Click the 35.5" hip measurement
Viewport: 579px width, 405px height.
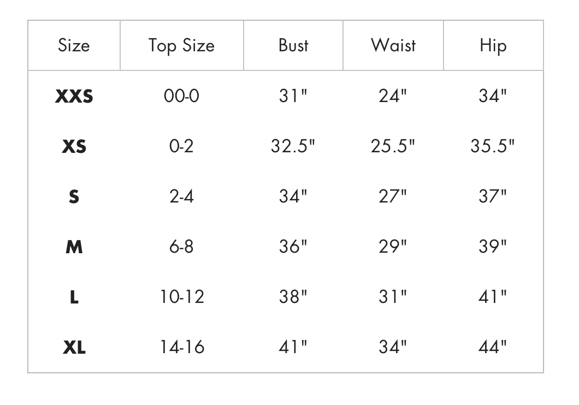[493, 147]
